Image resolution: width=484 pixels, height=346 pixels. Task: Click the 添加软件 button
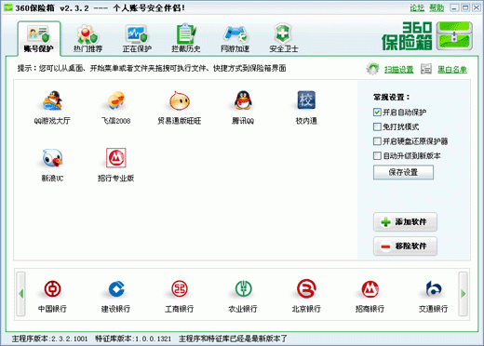coord(405,222)
